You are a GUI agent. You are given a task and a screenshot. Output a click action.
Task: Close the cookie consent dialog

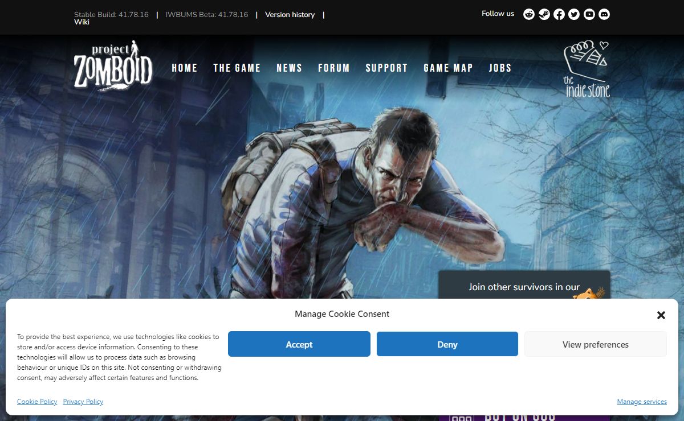[661, 315]
